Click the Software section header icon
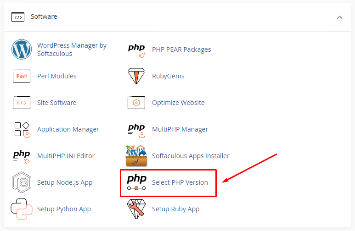Screen dimensions: 355x231 point(18,17)
